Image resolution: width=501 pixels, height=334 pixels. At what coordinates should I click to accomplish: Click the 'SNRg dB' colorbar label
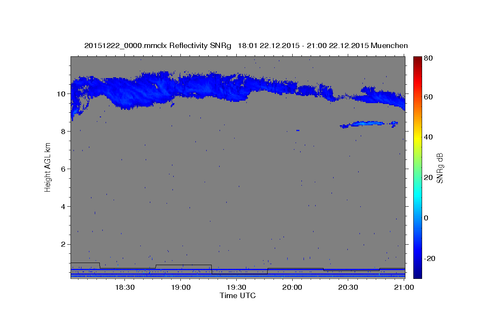click(440, 168)
